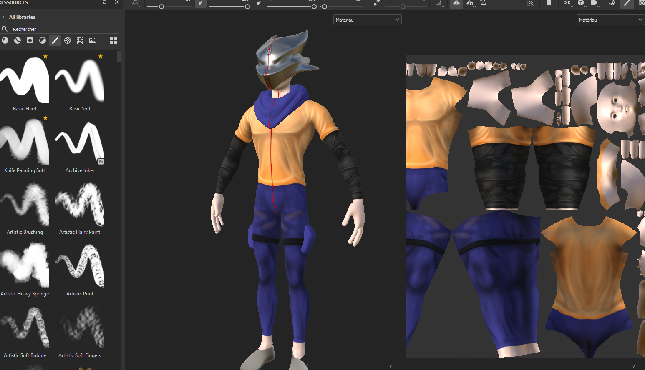
Task: Select the materials sphere filter in Ressources
Action: pos(5,40)
